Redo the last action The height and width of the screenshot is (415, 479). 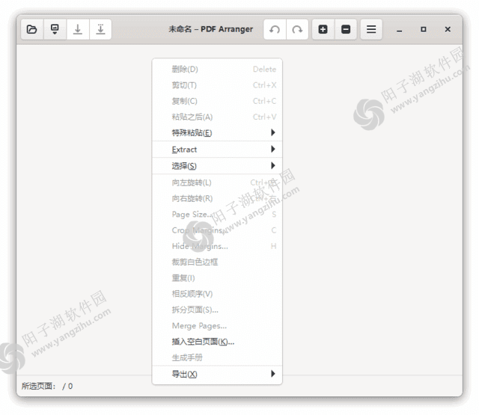tap(297, 29)
